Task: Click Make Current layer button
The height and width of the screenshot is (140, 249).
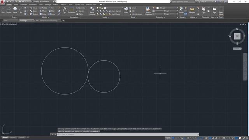Action: tap(115, 11)
